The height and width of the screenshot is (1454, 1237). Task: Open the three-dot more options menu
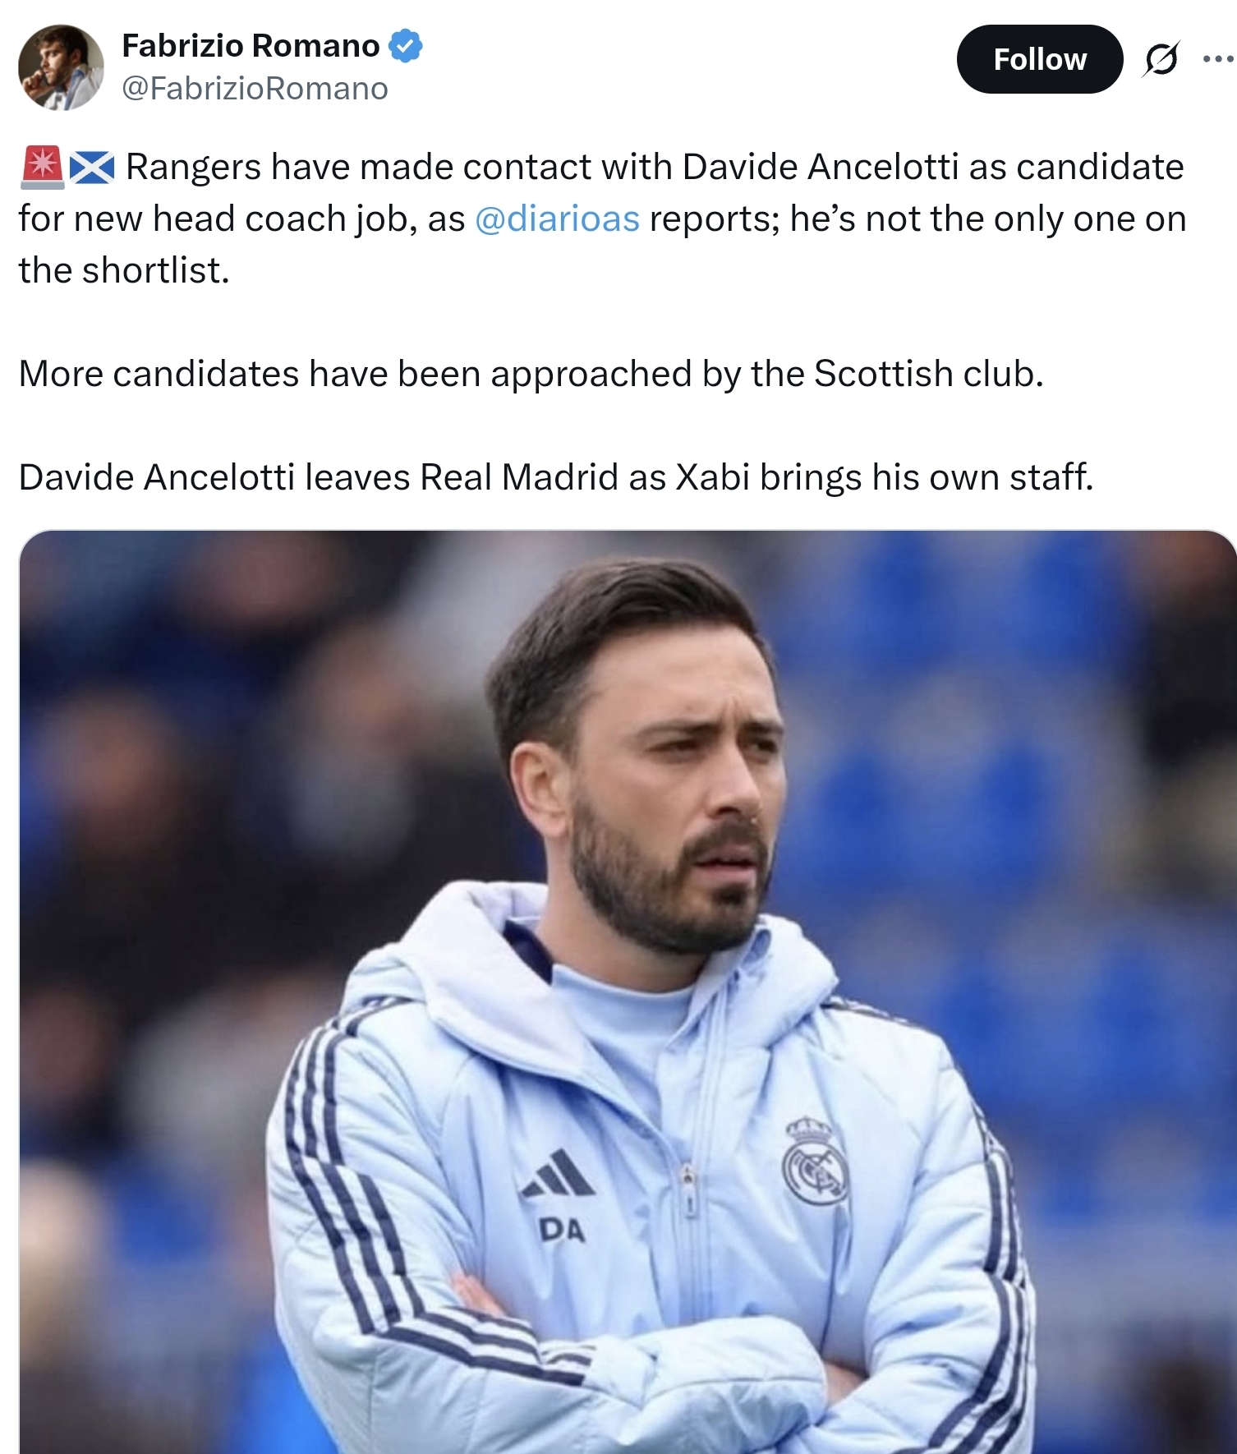(1218, 58)
